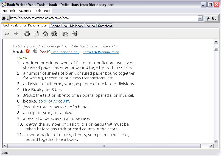
Task: Open the Edit menu
Action: click(13, 11)
